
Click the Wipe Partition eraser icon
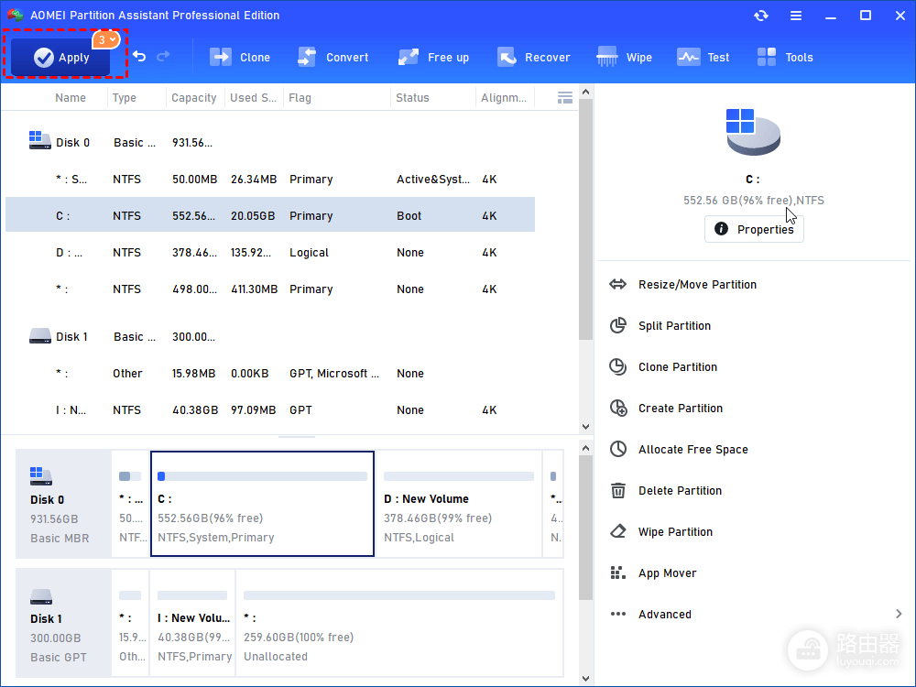(618, 531)
